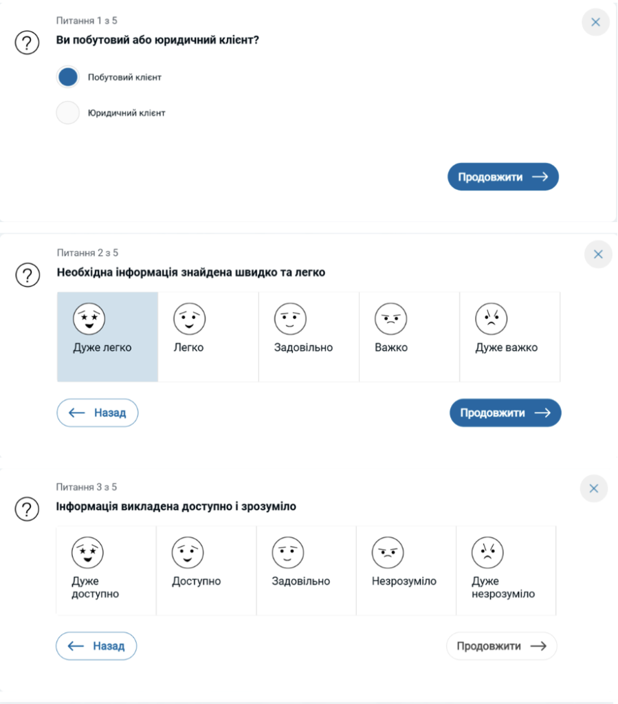Click the help icon beside question 1
Screen dimensions: 618x704
[27, 43]
